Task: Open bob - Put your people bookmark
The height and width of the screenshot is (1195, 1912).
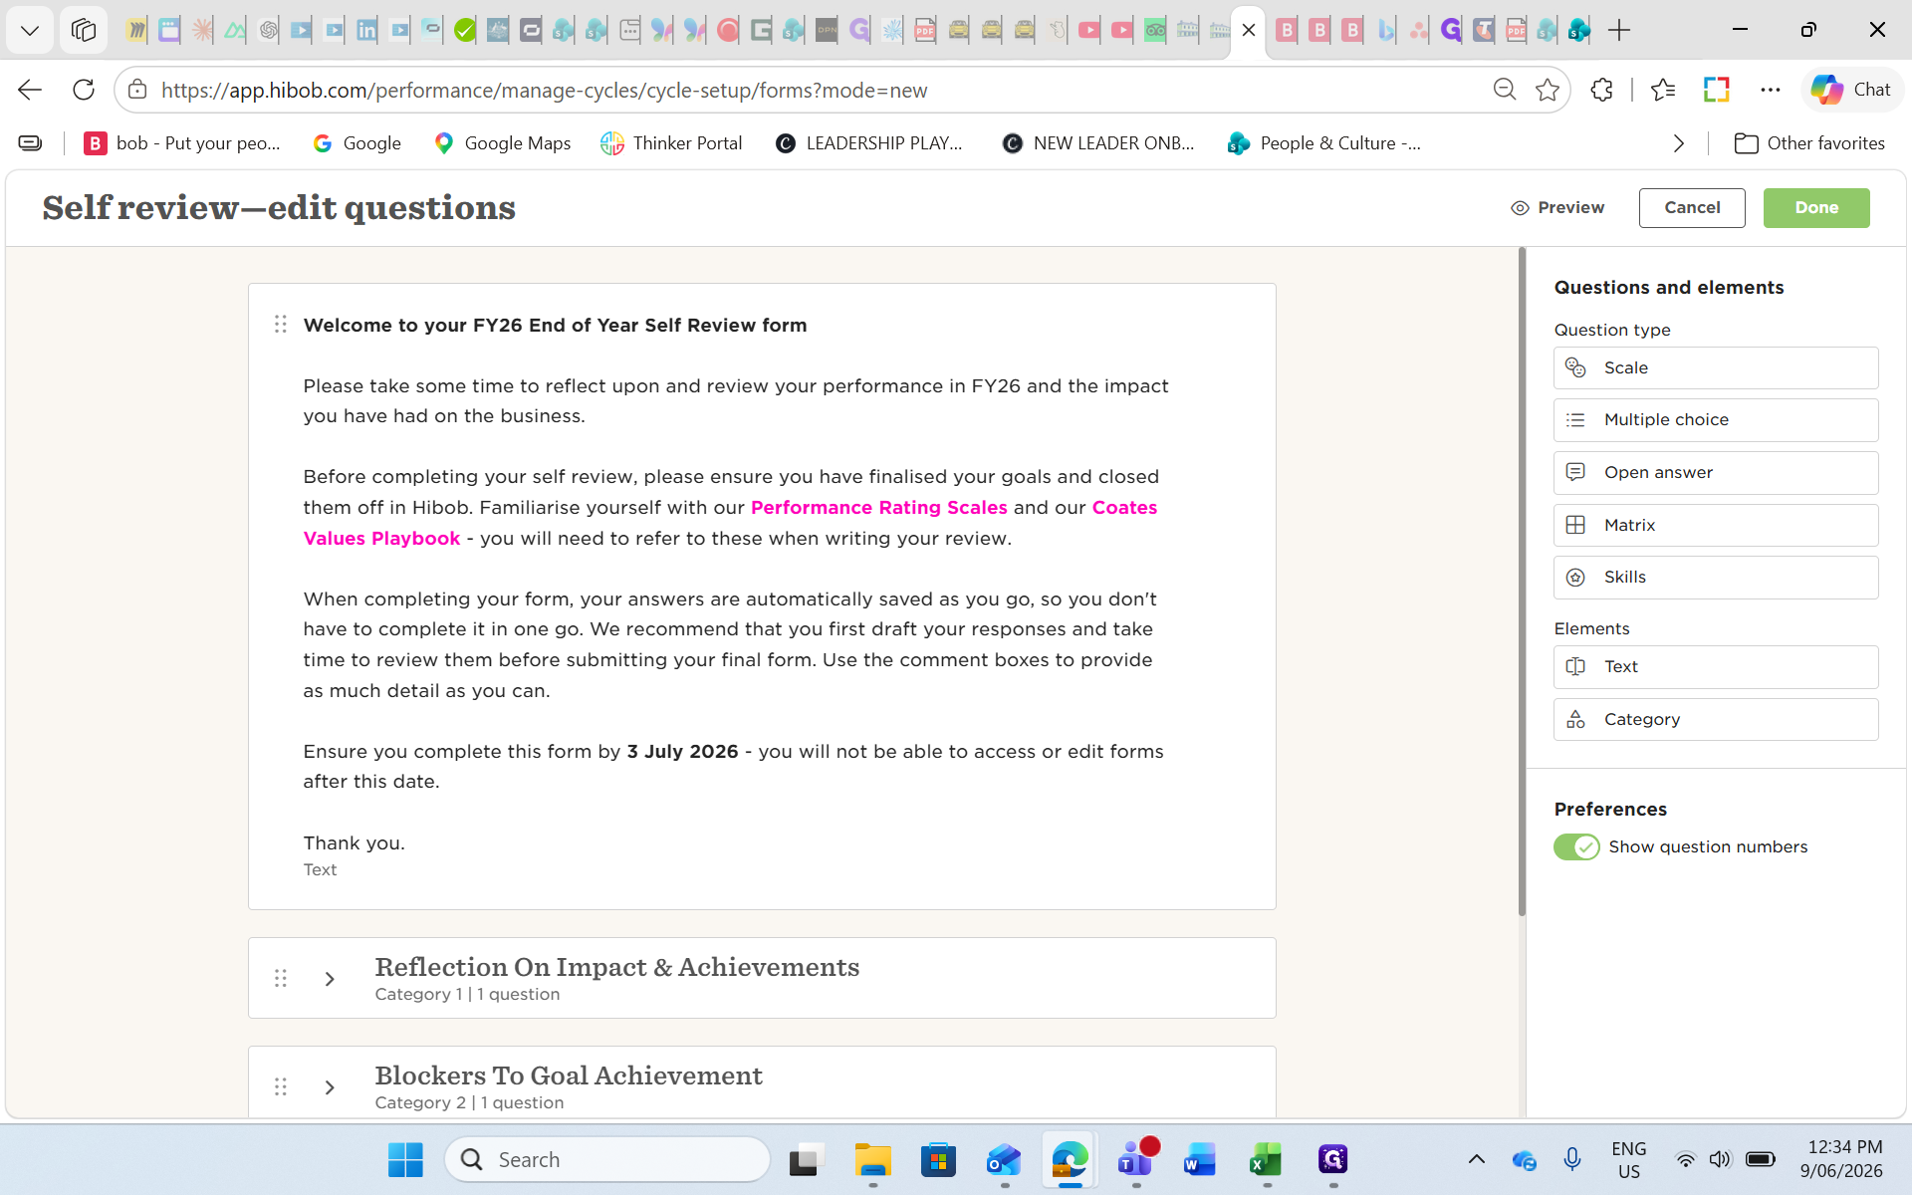Action: click(x=182, y=143)
